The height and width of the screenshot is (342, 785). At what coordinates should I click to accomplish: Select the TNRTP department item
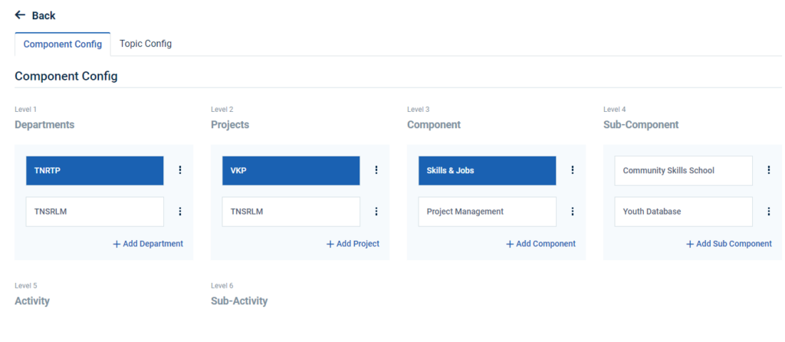coord(95,170)
